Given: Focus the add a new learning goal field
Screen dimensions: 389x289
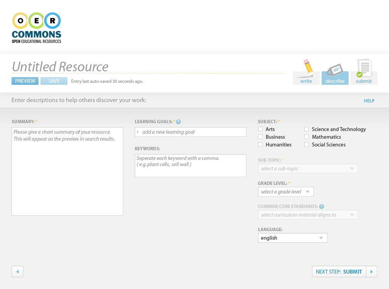Looking at the screenshot, I should pyautogui.click(x=191, y=132).
